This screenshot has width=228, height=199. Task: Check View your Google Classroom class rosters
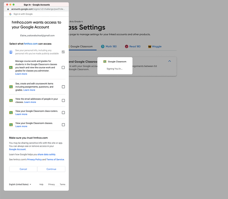(63, 113)
